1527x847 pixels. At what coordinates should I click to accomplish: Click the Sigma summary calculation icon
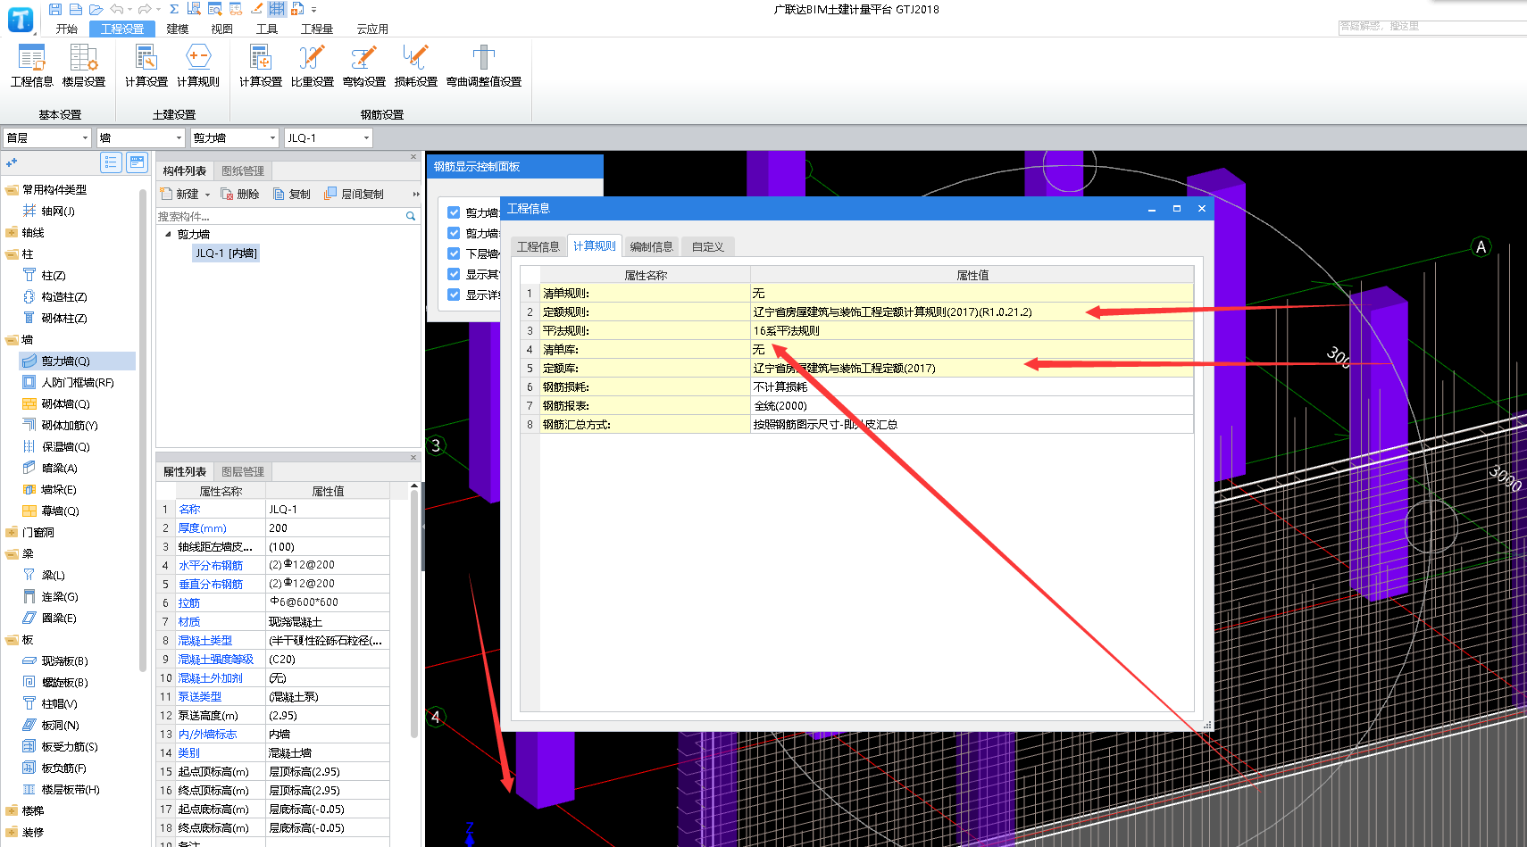(174, 9)
